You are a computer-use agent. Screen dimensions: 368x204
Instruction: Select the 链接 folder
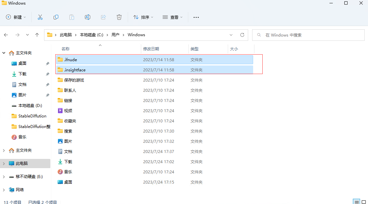tap(68, 101)
